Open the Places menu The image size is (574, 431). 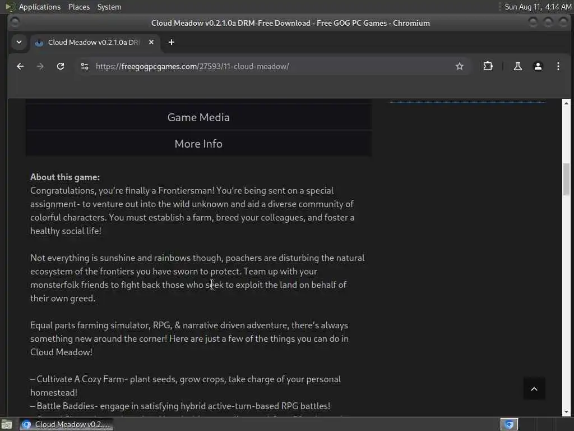click(78, 7)
